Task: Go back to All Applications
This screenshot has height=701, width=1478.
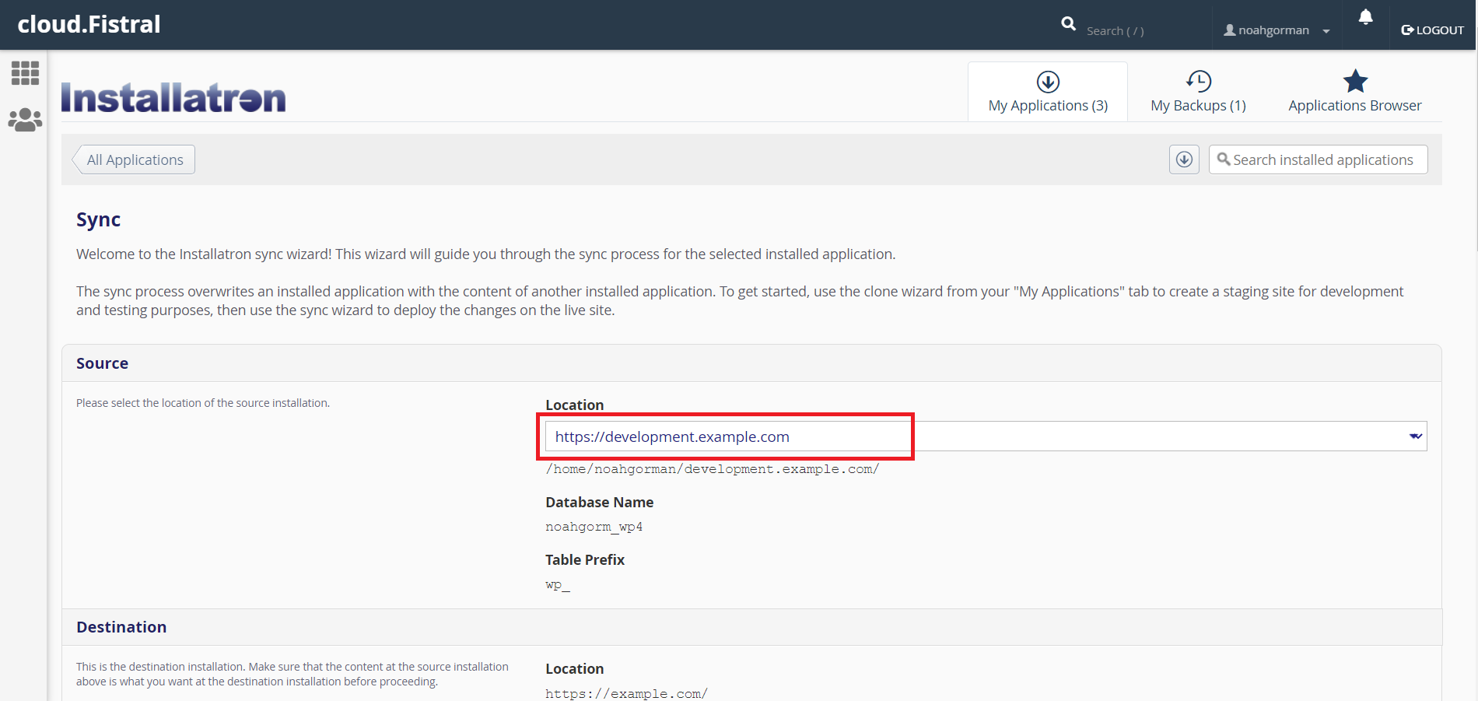Action: tap(135, 159)
